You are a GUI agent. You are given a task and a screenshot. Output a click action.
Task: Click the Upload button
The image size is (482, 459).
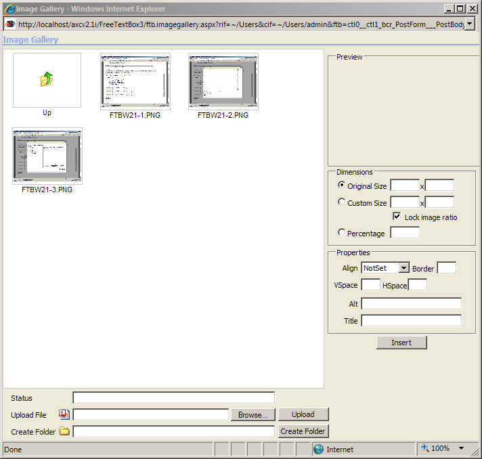(x=303, y=414)
